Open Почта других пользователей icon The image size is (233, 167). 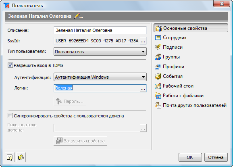click(158, 105)
